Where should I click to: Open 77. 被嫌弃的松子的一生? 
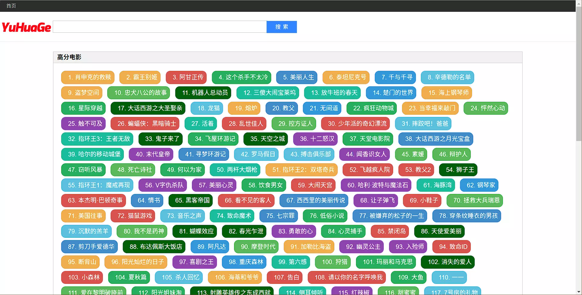pyautogui.click(x=391, y=216)
